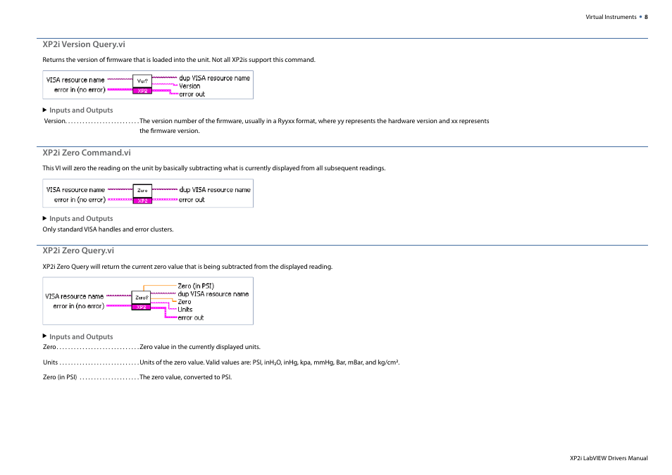Click 'dup VISA resource name' in Zero Command diagram
Screen dimensions: 672x475
click(215, 190)
